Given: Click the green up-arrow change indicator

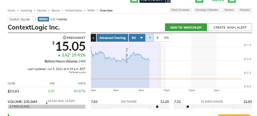Looking at the screenshot, I should click(59, 55).
